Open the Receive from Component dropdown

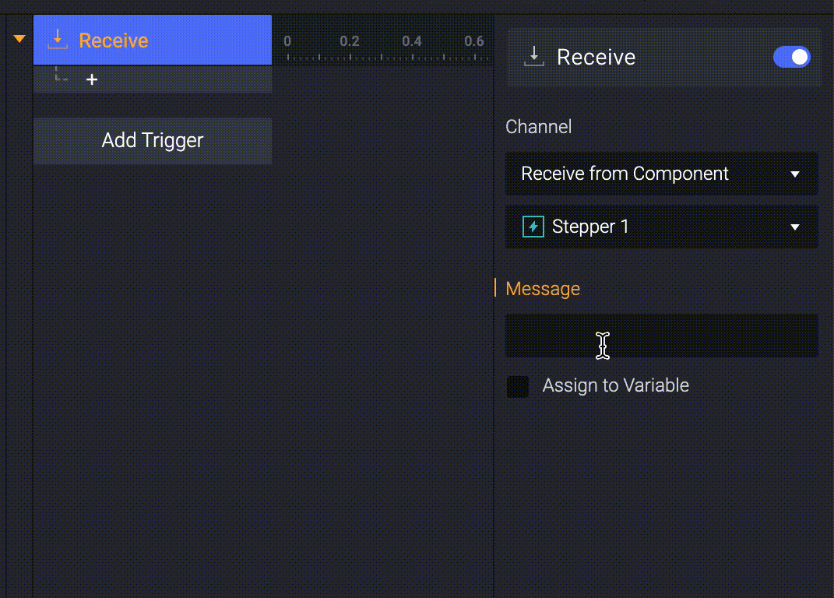[x=662, y=174]
